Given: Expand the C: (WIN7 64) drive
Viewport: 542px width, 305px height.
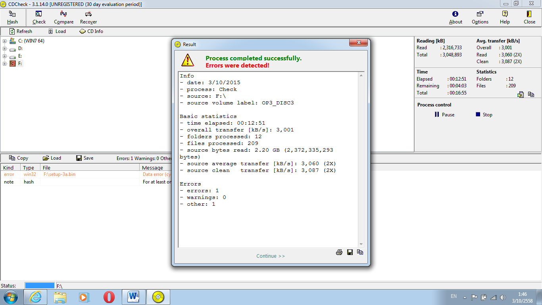Looking at the screenshot, I should click(5, 41).
